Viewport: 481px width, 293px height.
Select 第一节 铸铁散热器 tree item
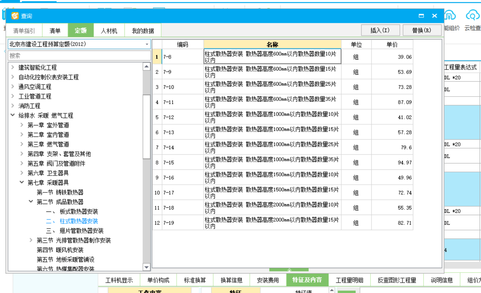pyautogui.click(x=60, y=192)
